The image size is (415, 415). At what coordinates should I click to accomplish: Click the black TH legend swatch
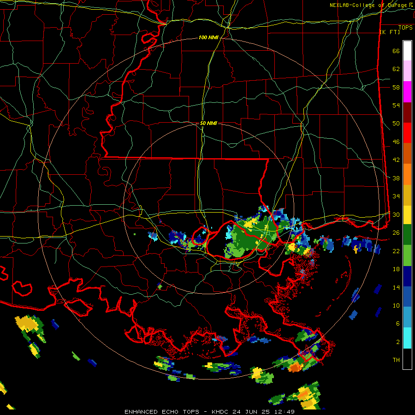click(407, 359)
